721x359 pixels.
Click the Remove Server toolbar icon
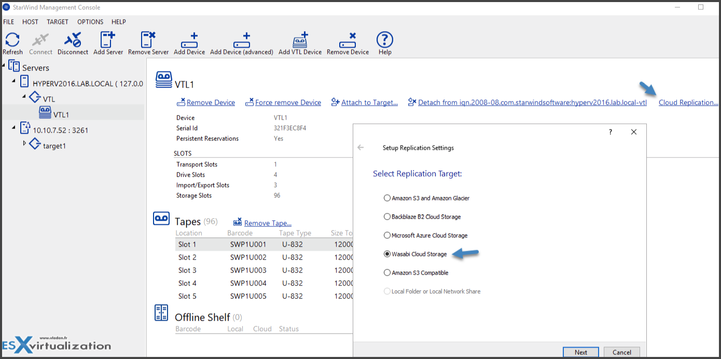(x=148, y=40)
